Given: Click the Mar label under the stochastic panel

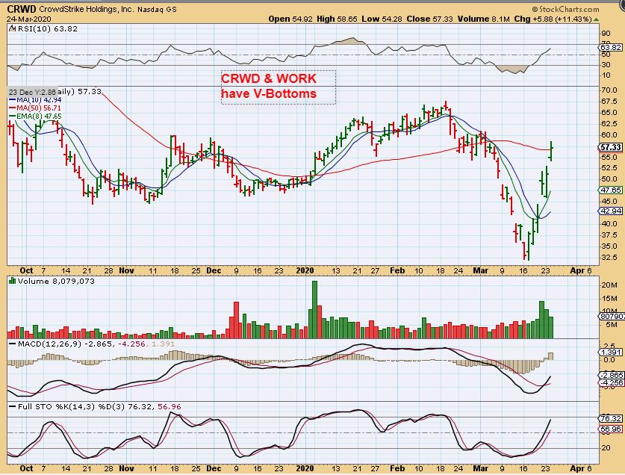Looking at the screenshot, I should point(480,468).
